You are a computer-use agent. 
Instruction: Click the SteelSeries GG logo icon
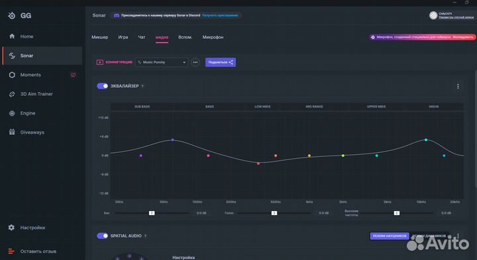coord(11,15)
